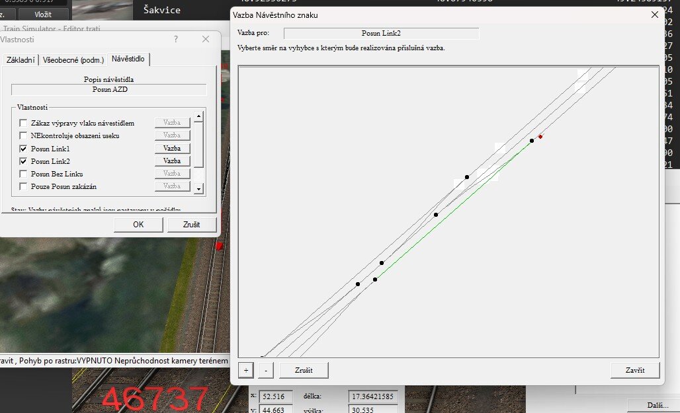
Task: Click the výška field 30.535
Action: coord(373,410)
